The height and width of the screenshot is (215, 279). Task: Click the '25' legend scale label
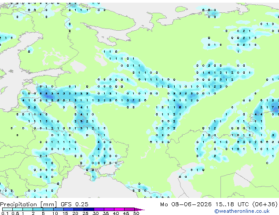pyautogui.click(x=85, y=213)
